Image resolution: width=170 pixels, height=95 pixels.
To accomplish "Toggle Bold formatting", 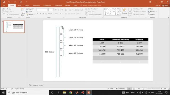I will 38,14.
